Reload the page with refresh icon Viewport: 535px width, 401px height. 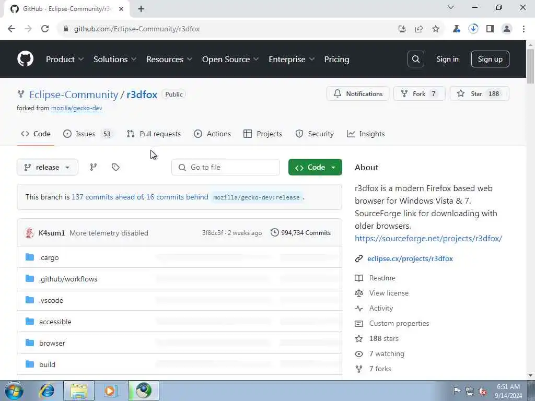pos(45,29)
